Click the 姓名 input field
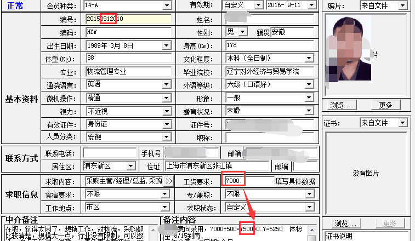Viewport: 415px width, 241px height. [270, 19]
